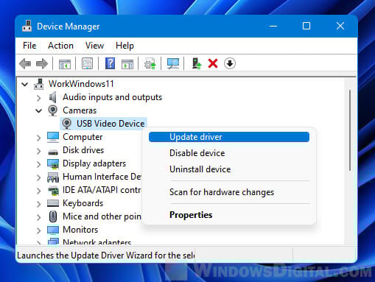
Task: Click the Monitors category icon
Action: point(53,230)
